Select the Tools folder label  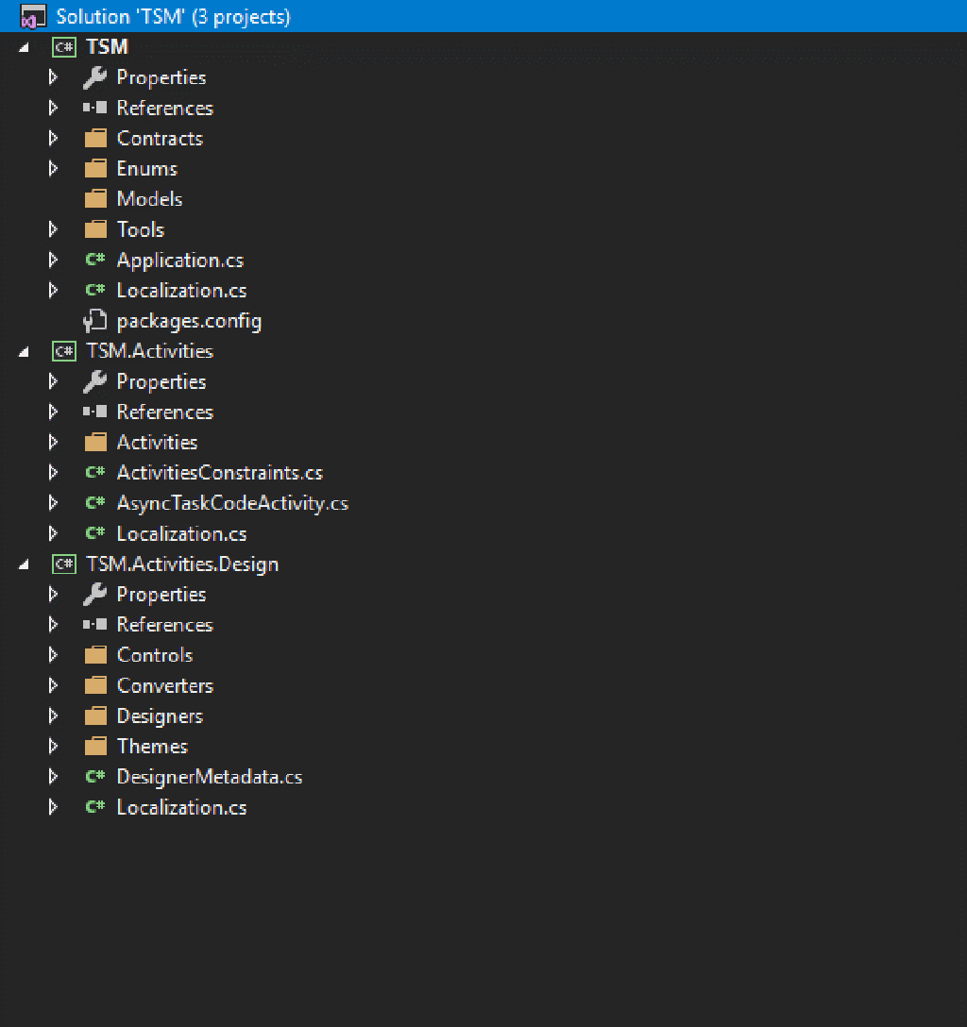click(x=140, y=229)
